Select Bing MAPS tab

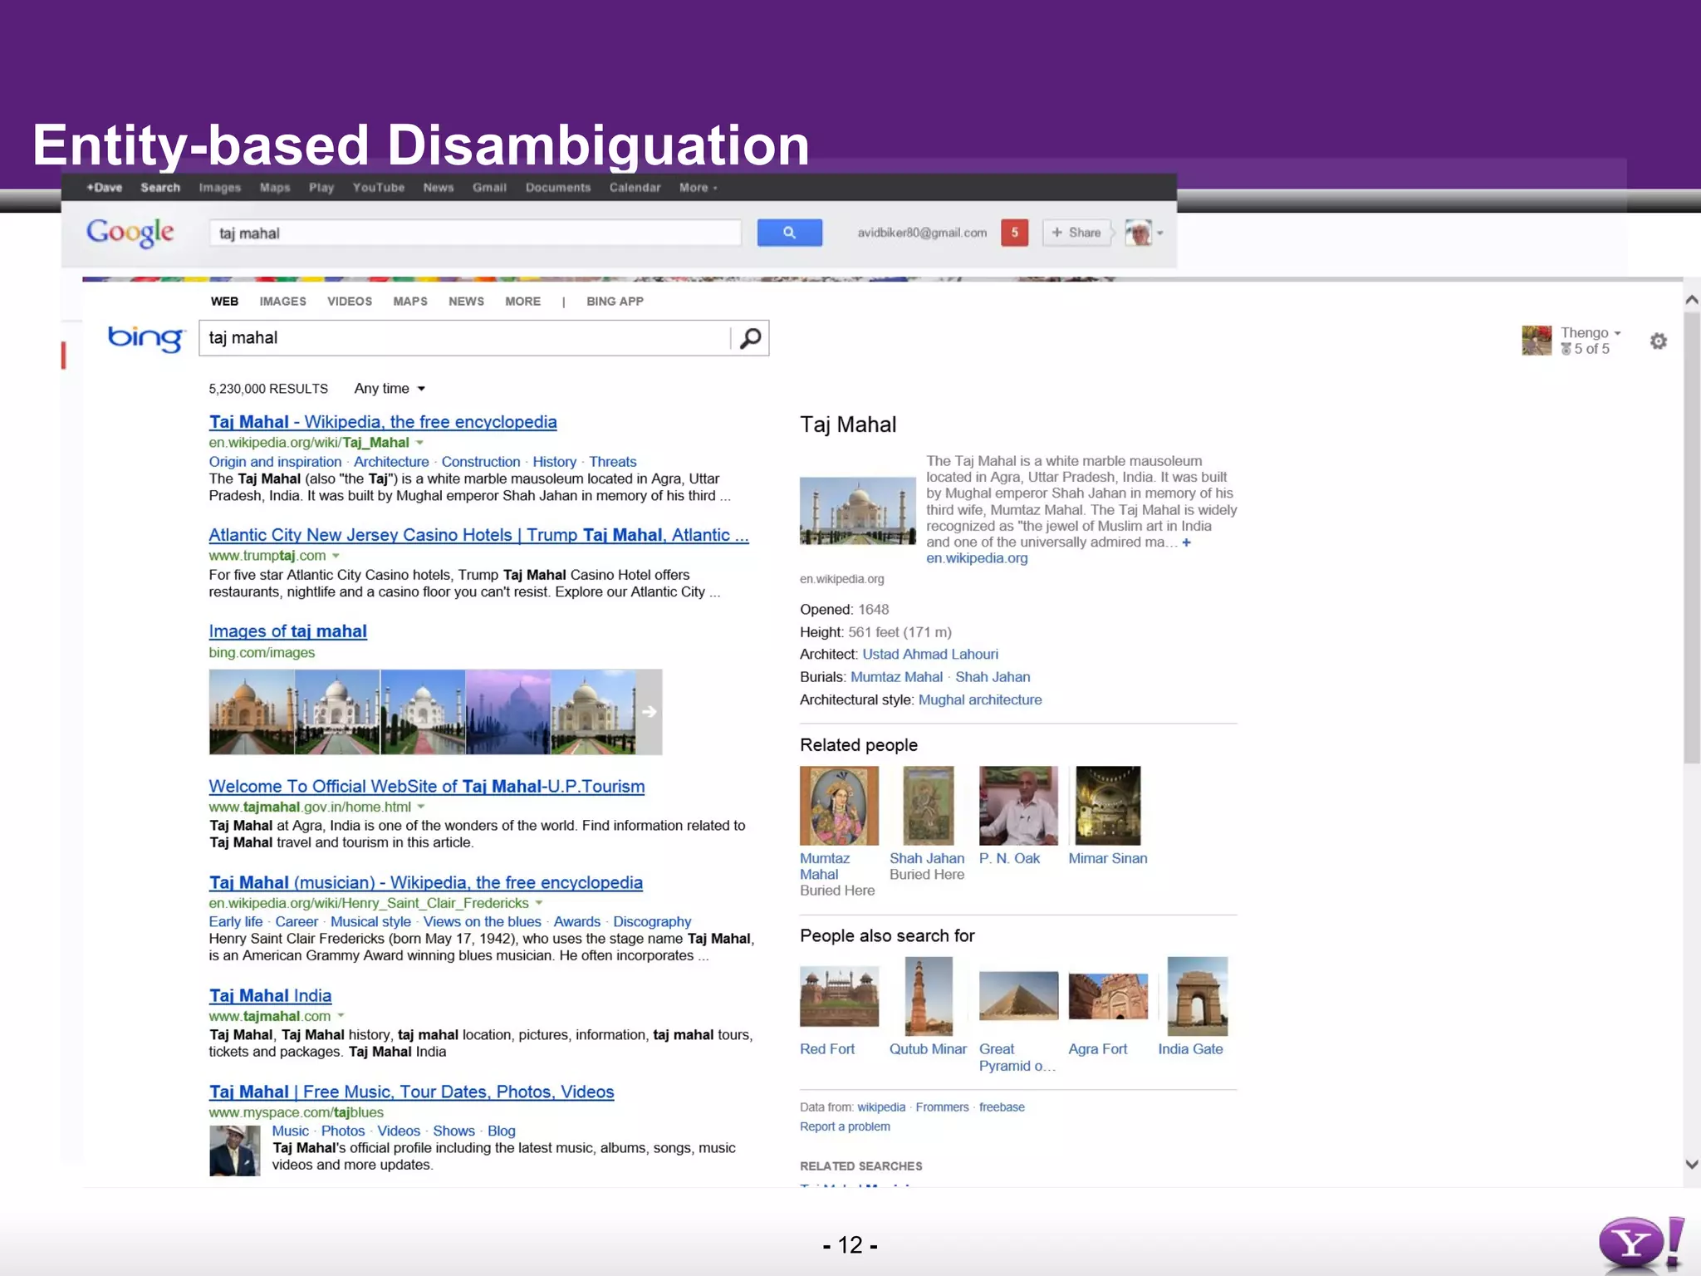(x=410, y=302)
